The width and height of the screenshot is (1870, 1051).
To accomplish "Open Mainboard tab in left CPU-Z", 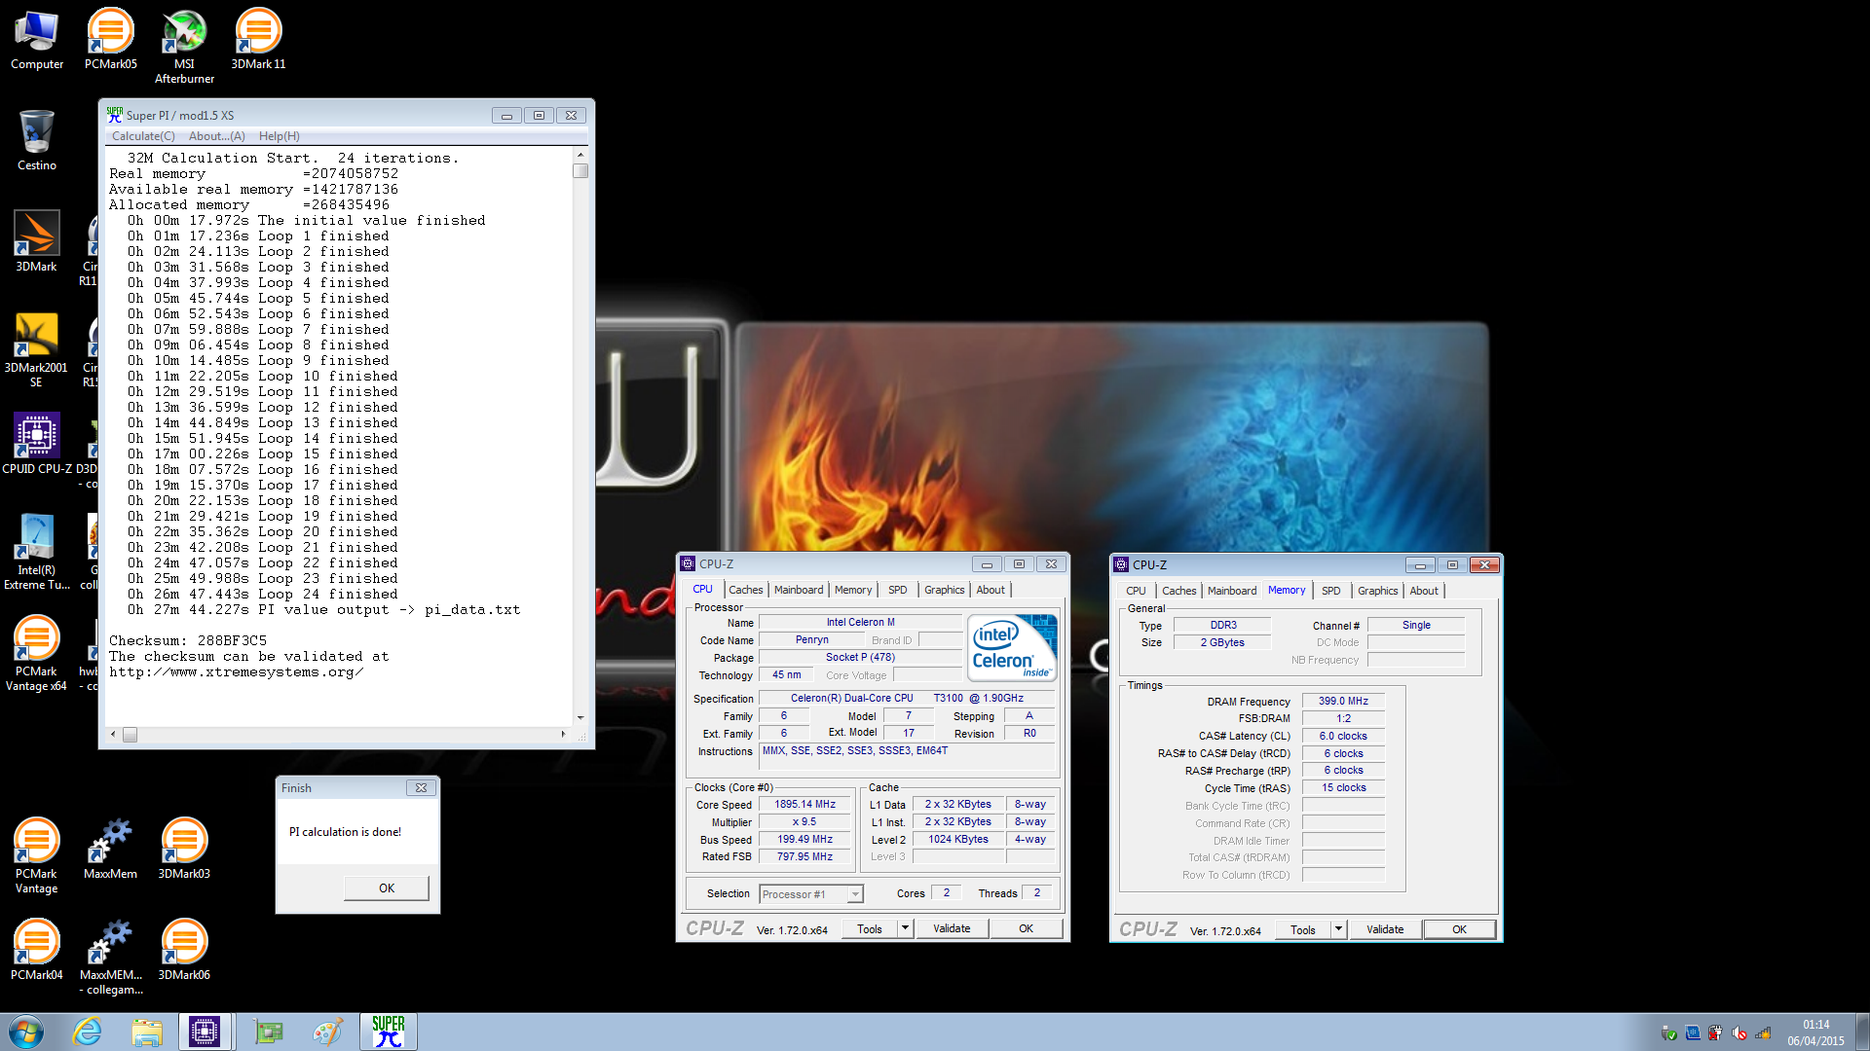I will pyautogui.click(x=799, y=590).
